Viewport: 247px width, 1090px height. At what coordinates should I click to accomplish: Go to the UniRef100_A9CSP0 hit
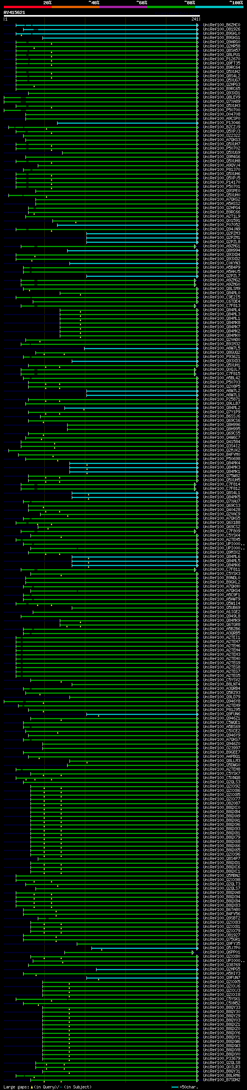point(221,118)
